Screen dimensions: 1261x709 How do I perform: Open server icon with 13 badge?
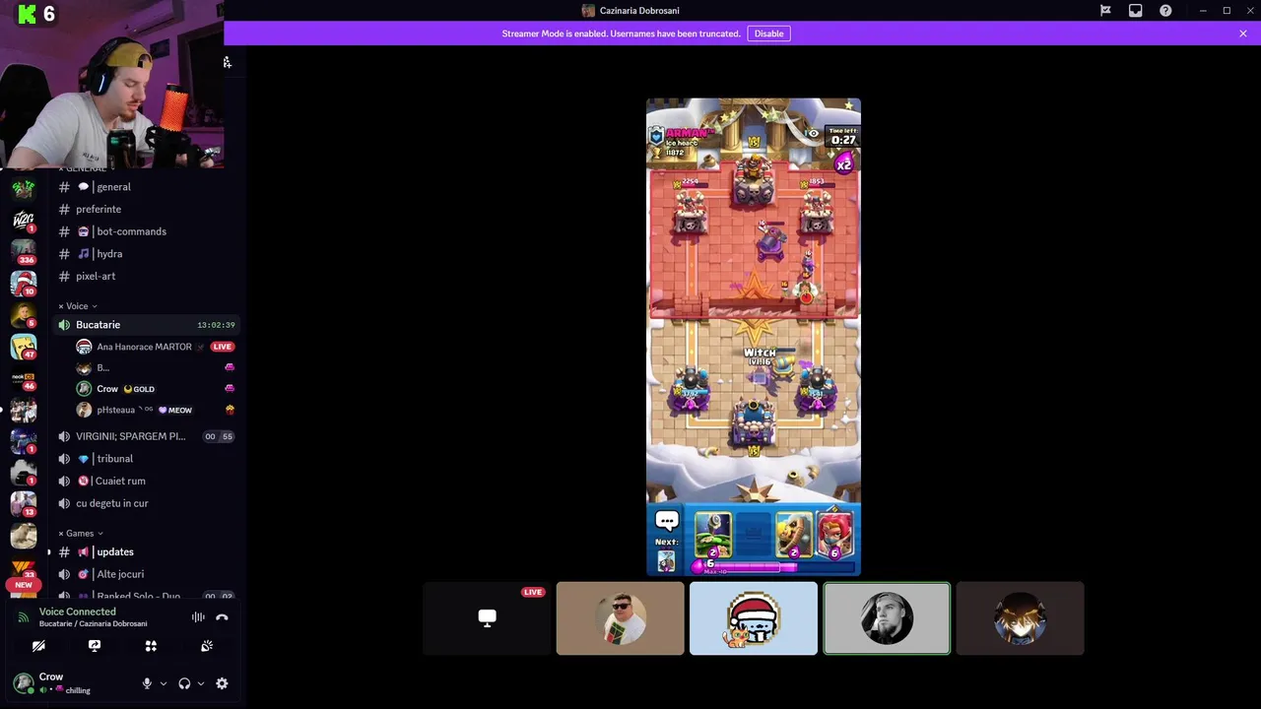point(24,504)
